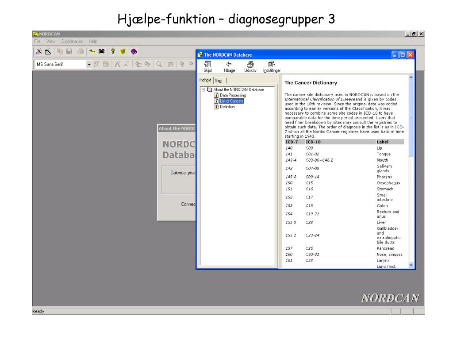This screenshot has width=453, height=340.
Task: Click the yellow stacked boxes icon
Action: (x=123, y=51)
